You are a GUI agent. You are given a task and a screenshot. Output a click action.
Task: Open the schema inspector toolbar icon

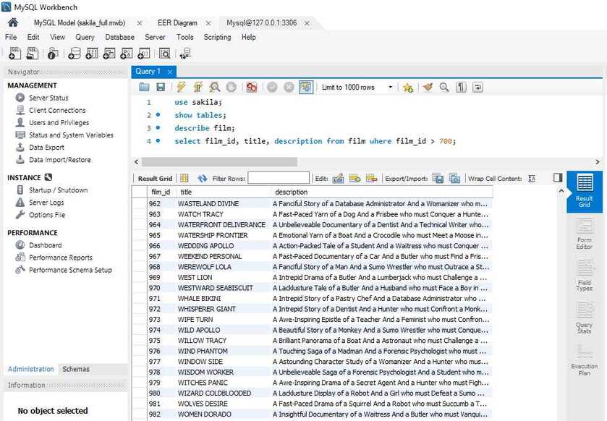53,54
